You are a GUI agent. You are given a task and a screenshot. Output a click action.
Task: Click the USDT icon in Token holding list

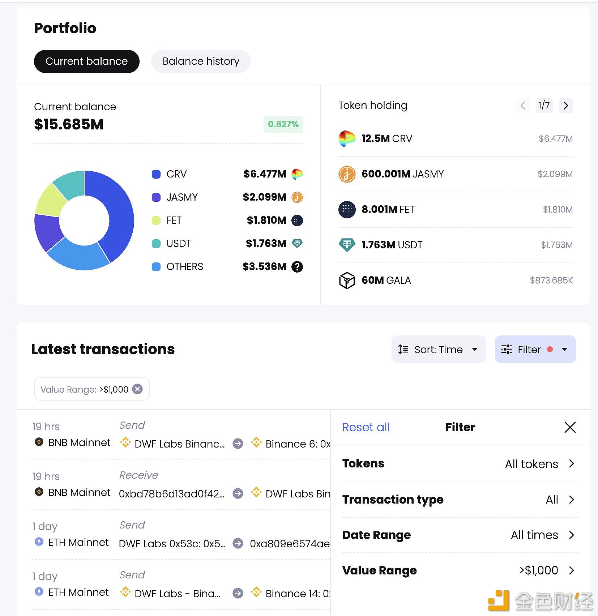click(x=347, y=245)
